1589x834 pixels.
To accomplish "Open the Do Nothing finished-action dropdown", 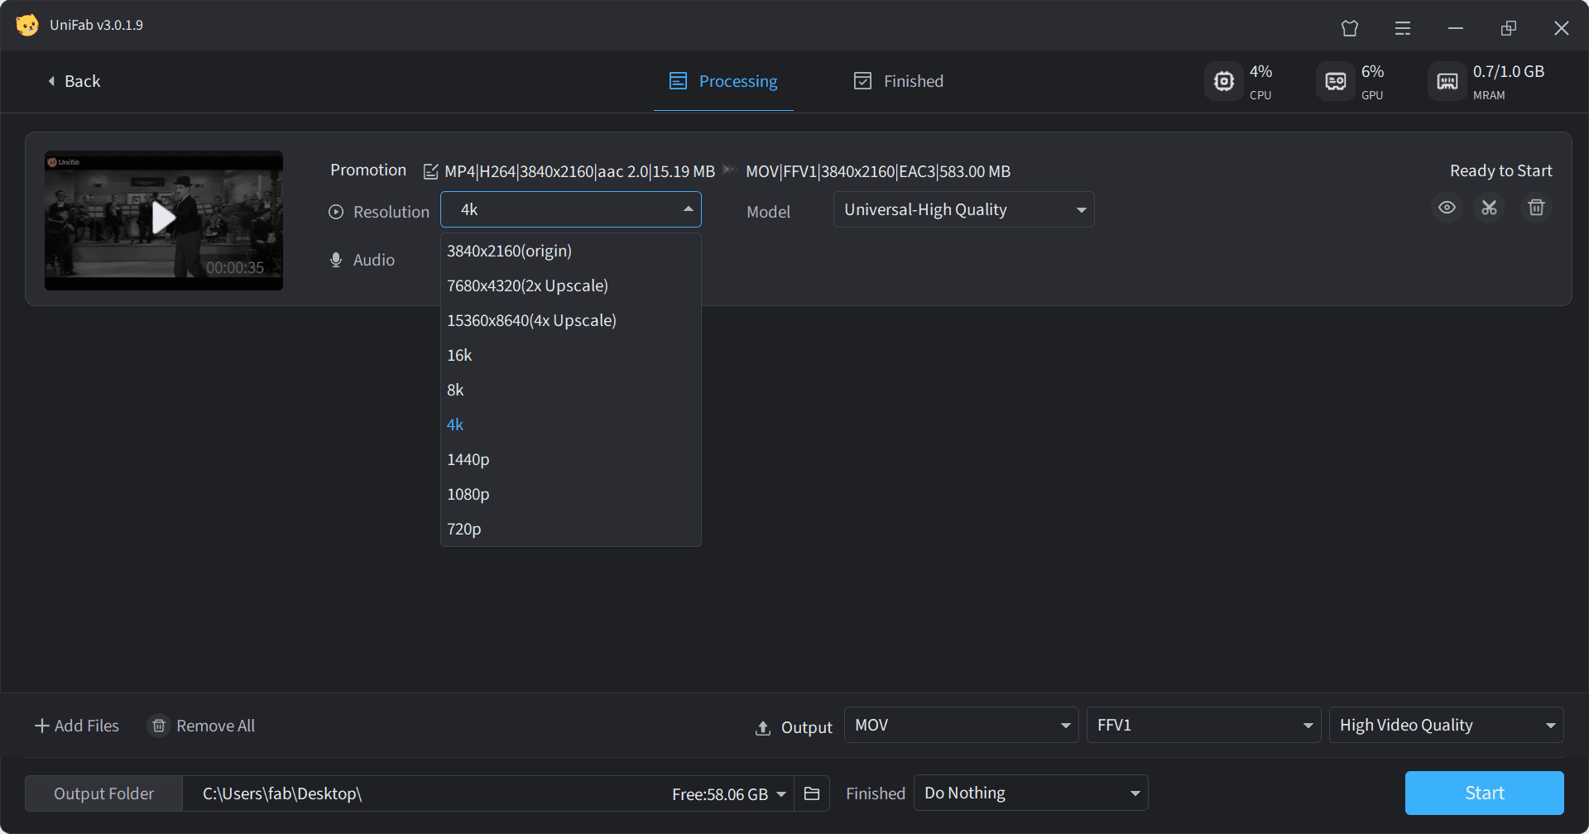I will (x=1030, y=793).
